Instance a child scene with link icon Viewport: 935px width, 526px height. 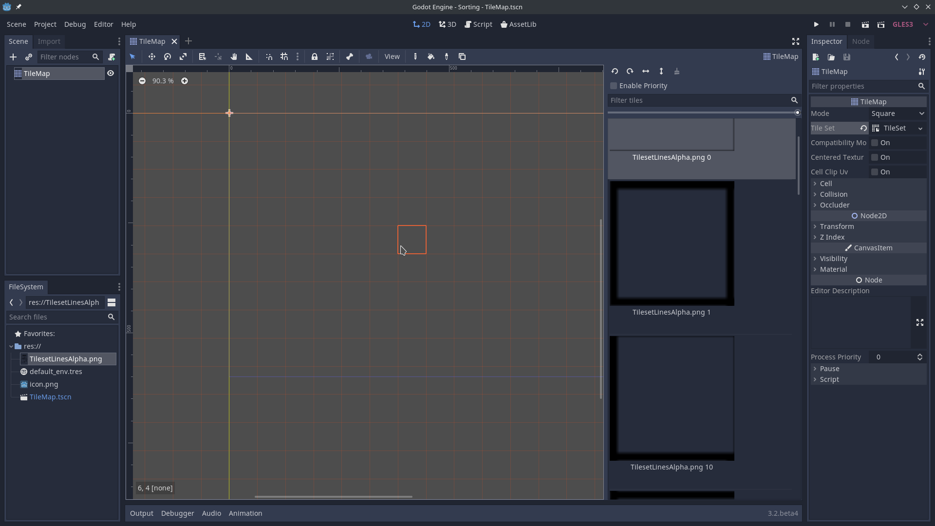(x=29, y=57)
